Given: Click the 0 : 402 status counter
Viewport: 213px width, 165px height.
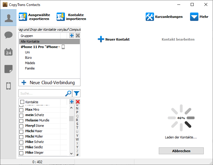Looking at the screenshot, I should [x=37, y=162].
